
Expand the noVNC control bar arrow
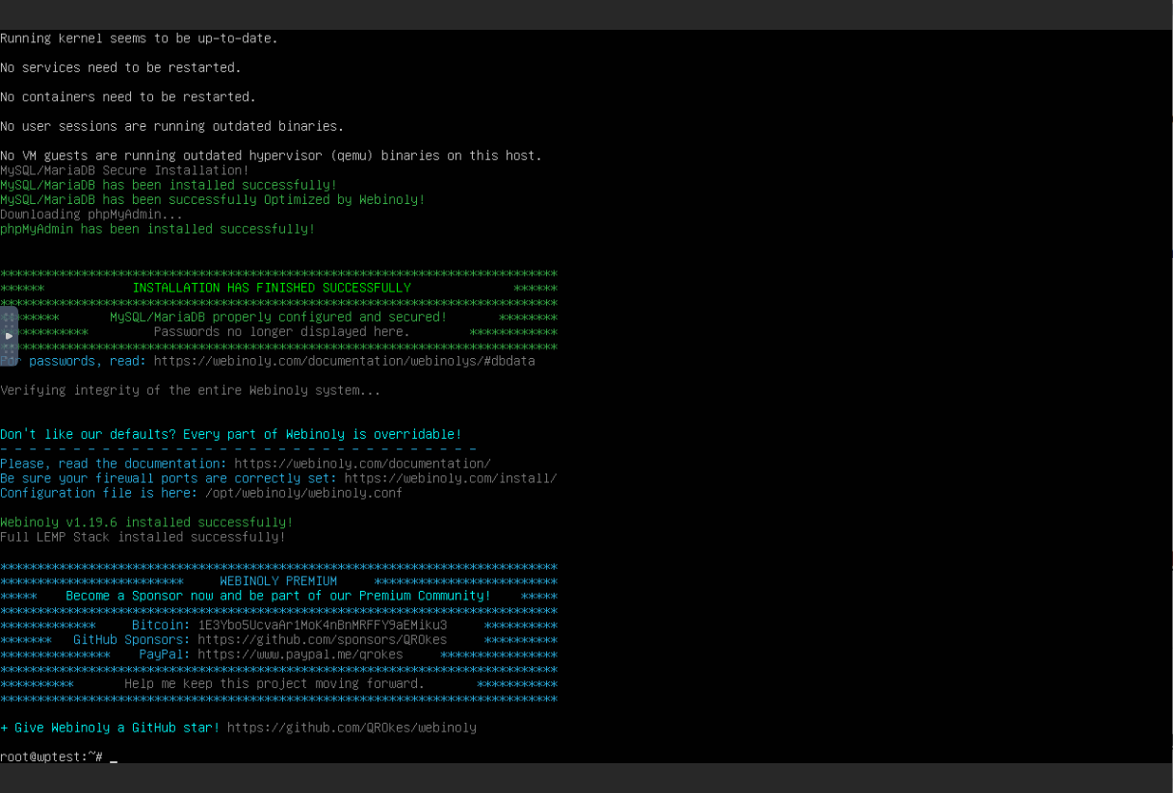click(9, 336)
